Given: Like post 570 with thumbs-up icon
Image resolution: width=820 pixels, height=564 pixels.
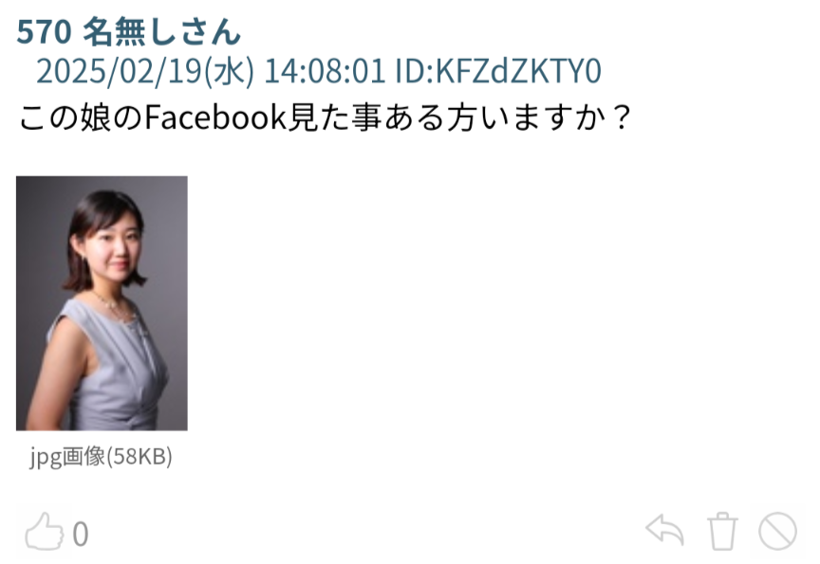Looking at the screenshot, I should tap(45, 532).
